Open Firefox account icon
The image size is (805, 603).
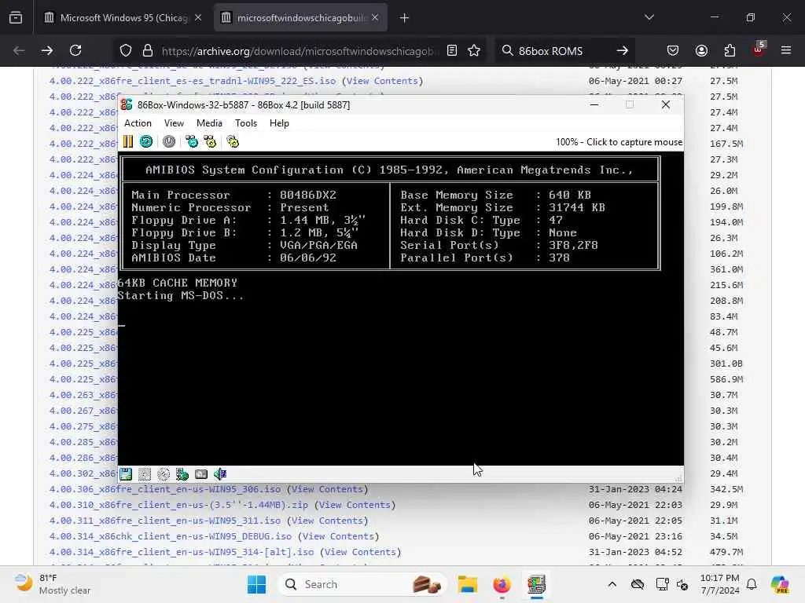701,50
